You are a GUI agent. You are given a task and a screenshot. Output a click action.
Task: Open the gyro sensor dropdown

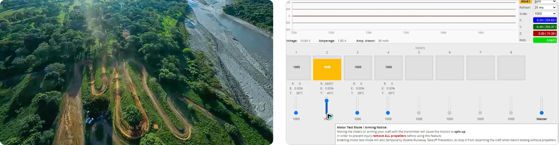(x=545, y=2)
